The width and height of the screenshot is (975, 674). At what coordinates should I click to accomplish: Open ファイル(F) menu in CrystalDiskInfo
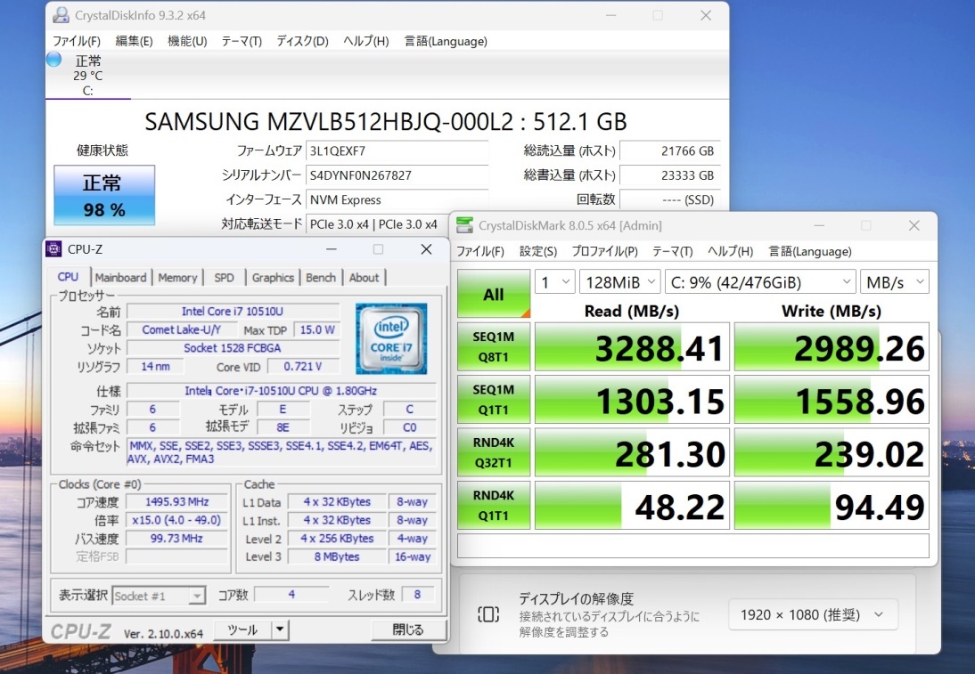[x=77, y=41]
